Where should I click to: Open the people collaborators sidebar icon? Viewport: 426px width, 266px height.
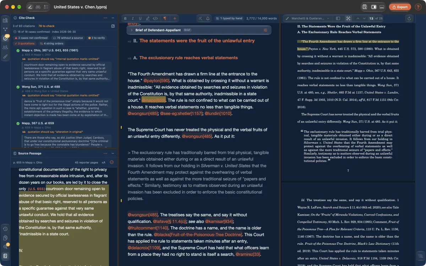5,47
